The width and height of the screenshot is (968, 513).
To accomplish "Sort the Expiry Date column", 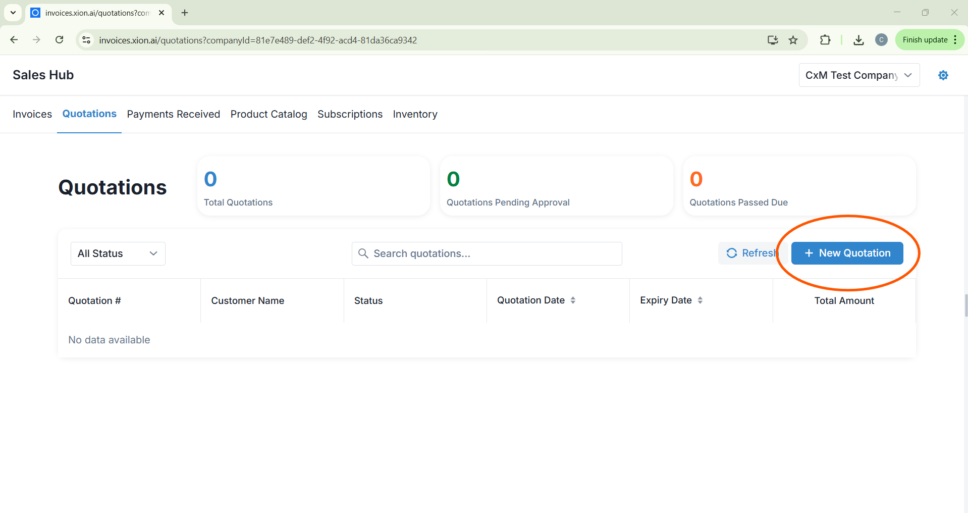I will [x=700, y=300].
